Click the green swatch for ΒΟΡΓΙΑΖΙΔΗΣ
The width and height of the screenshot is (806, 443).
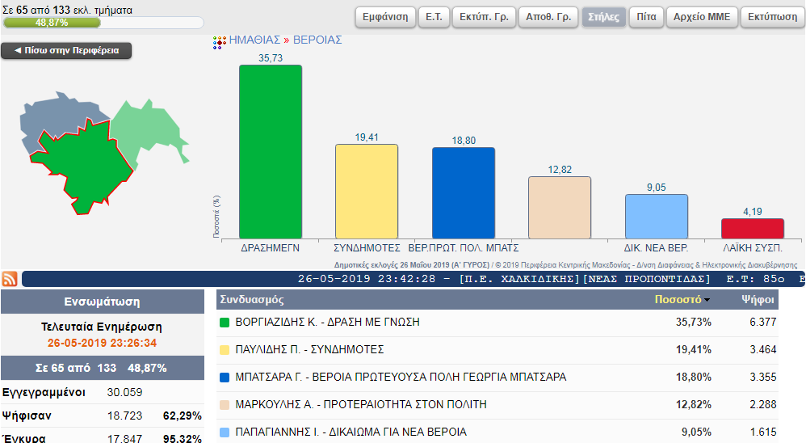coord(225,323)
